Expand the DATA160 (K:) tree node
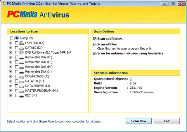Image resolution: width=187 pixels, height=132 pixels. coord(11,81)
